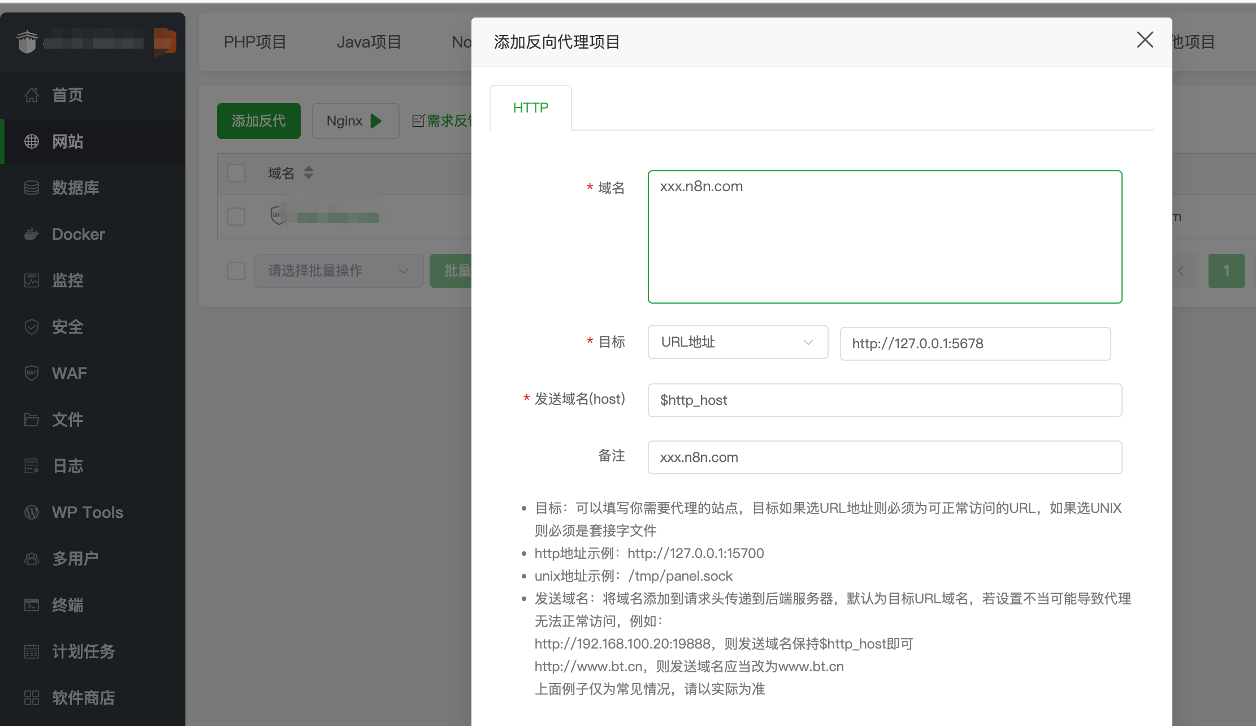Check the site row checkbox

(x=236, y=216)
